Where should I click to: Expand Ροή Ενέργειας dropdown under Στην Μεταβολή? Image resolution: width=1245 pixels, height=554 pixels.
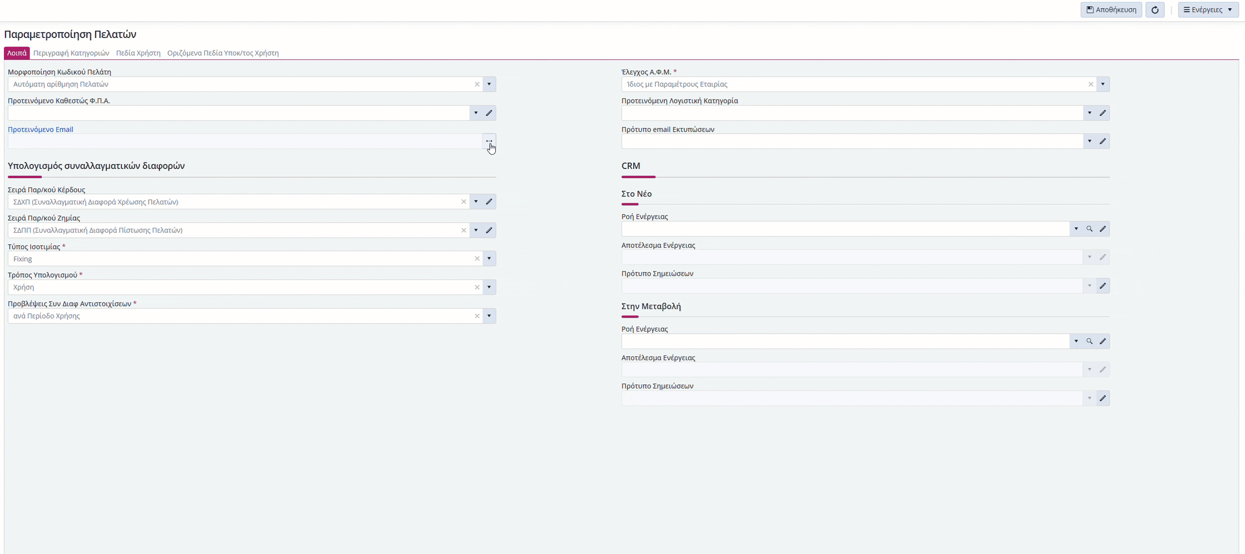click(1076, 341)
